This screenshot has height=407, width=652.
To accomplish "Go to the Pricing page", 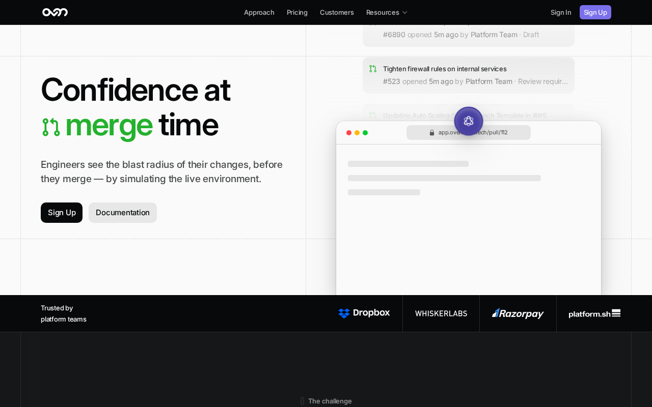I will [297, 12].
